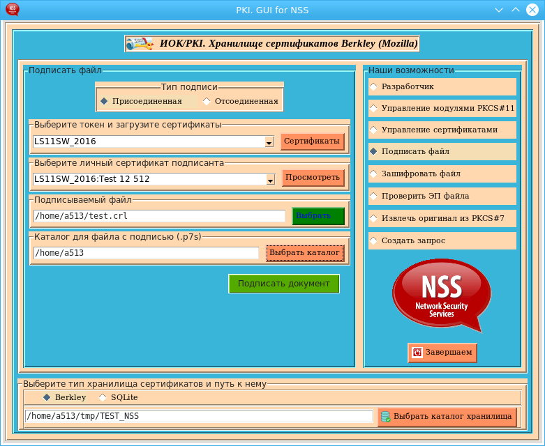Select Отсоединенная signature type
This screenshot has width=545, height=446.
point(242,101)
